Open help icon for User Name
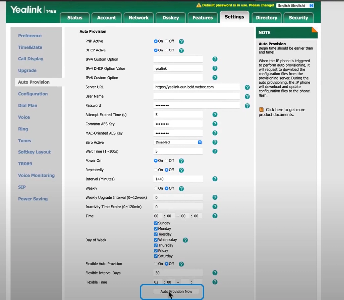The image size is (344, 300). click(247, 97)
